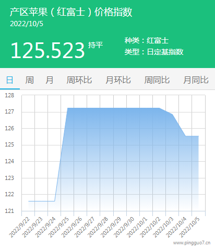Click the www.pingguo7.cn watermark link
215x248 pixels.
192,243
